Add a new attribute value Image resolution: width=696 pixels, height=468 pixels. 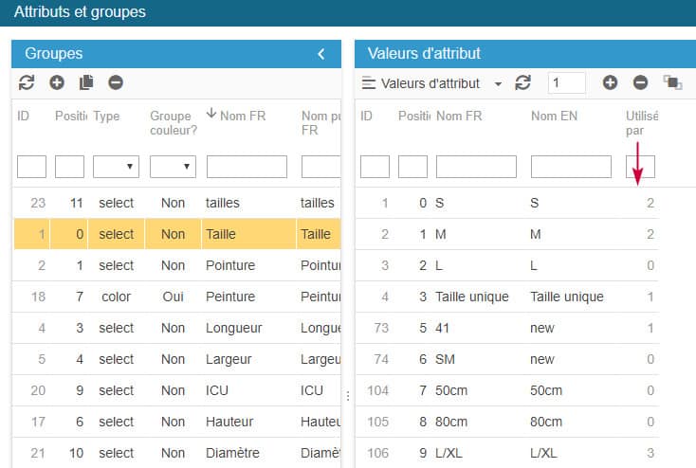click(x=610, y=82)
